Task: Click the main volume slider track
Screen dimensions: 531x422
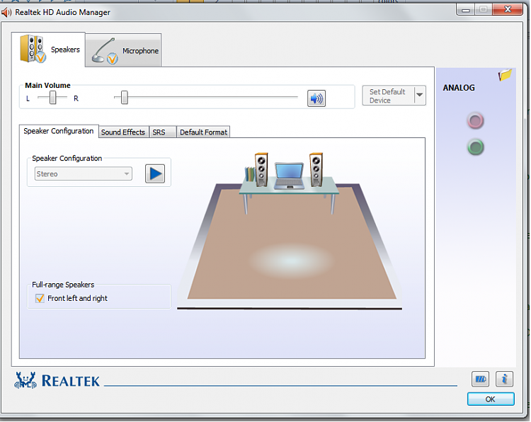Action: (x=206, y=97)
